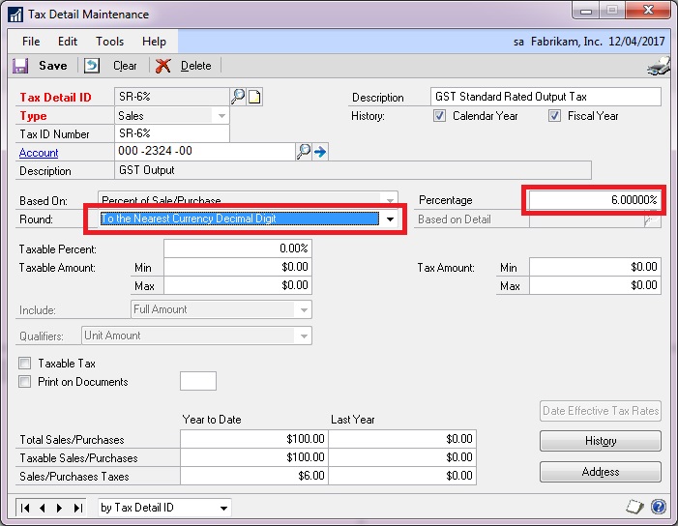Click the Tax Detail Maintenance title bar icon

15,15
